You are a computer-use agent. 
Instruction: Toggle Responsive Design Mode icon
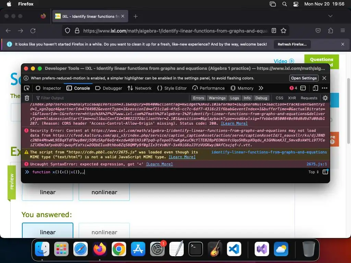tap(315, 88)
